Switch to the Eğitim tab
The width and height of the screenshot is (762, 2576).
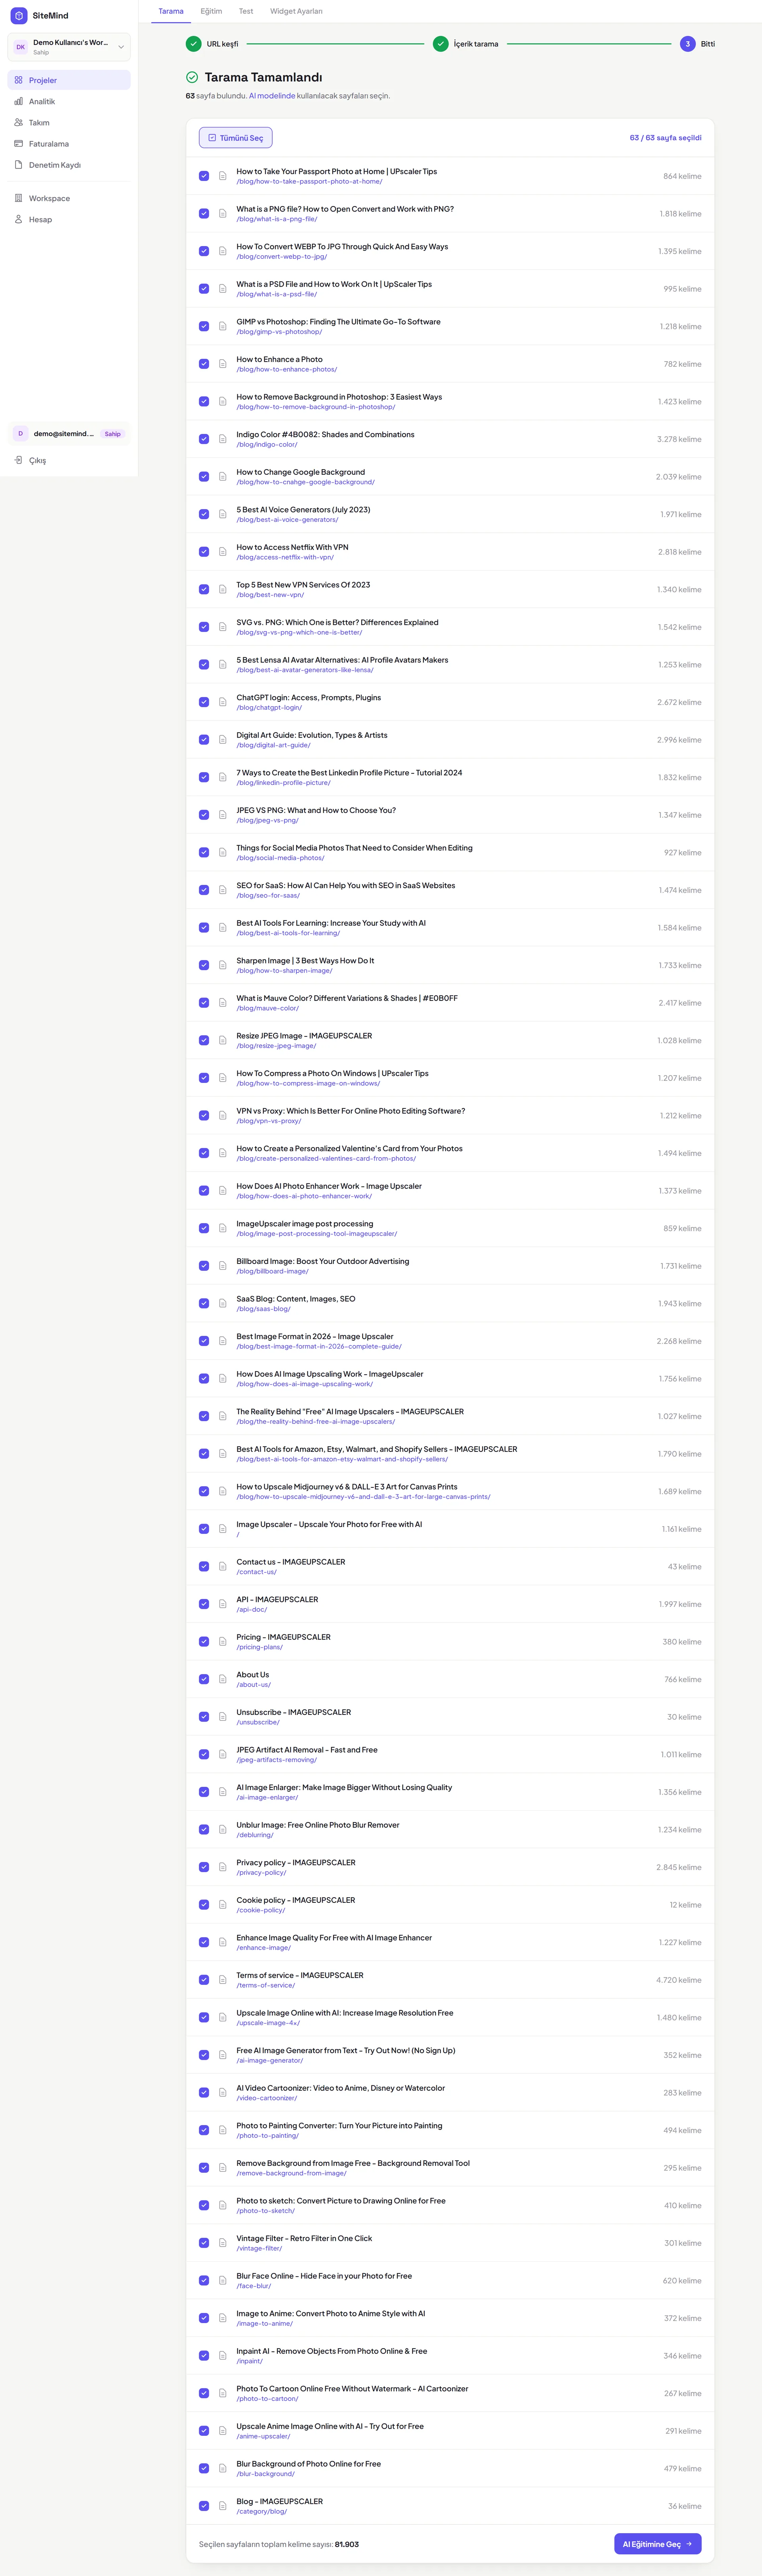pyautogui.click(x=211, y=11)
